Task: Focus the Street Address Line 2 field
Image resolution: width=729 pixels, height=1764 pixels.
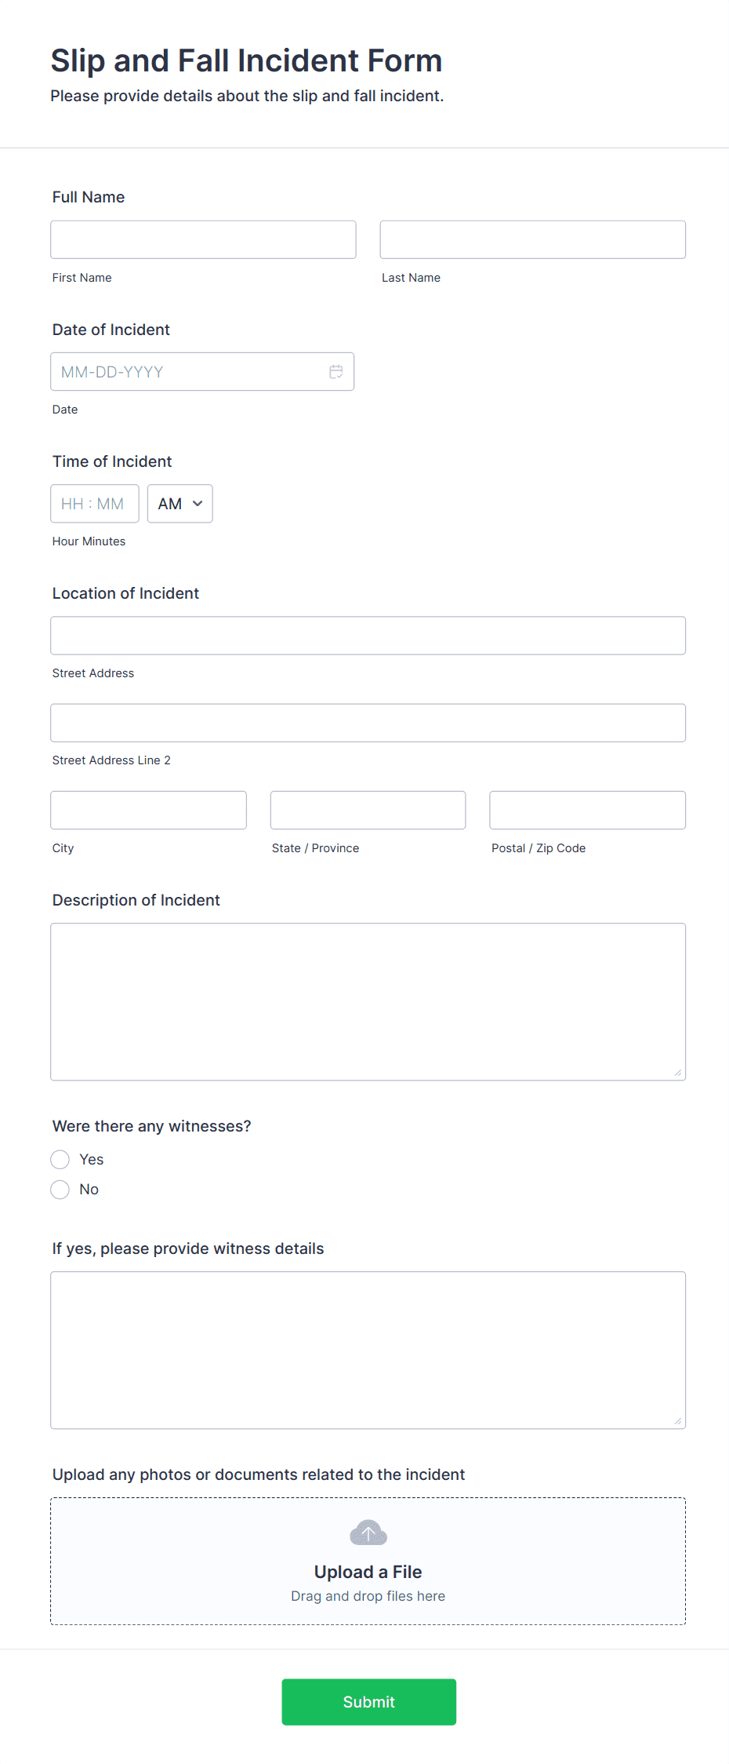Action: click(368, 723)
